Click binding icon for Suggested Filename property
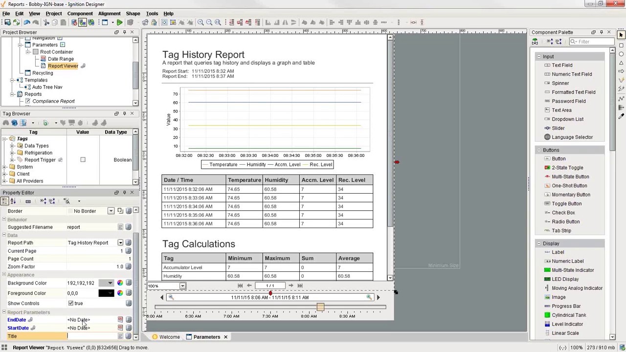 pyautogui.click(x=129, y=227)
